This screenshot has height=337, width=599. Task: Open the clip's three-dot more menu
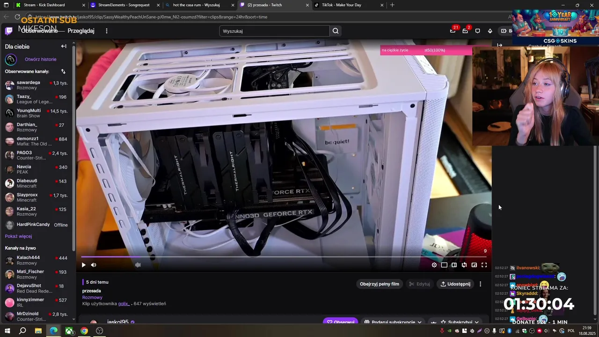point(480,284)
